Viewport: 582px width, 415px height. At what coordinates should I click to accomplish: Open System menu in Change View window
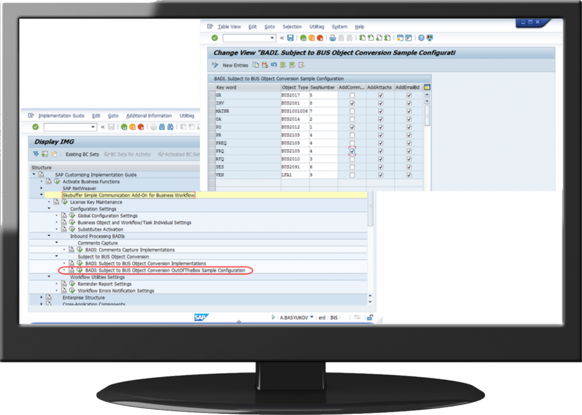point(340,27)
